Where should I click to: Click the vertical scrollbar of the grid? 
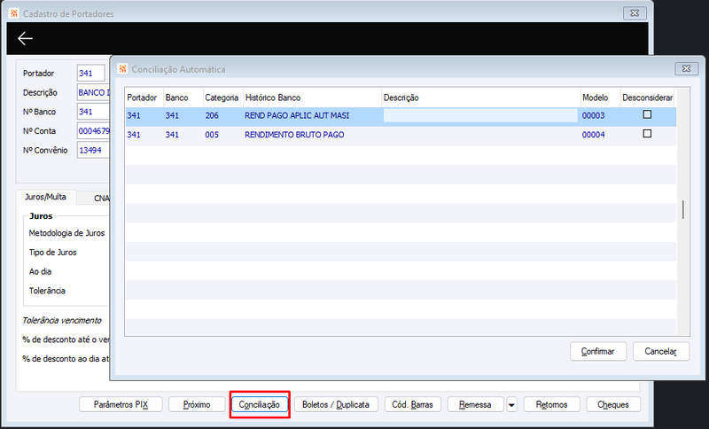point(683,211)
